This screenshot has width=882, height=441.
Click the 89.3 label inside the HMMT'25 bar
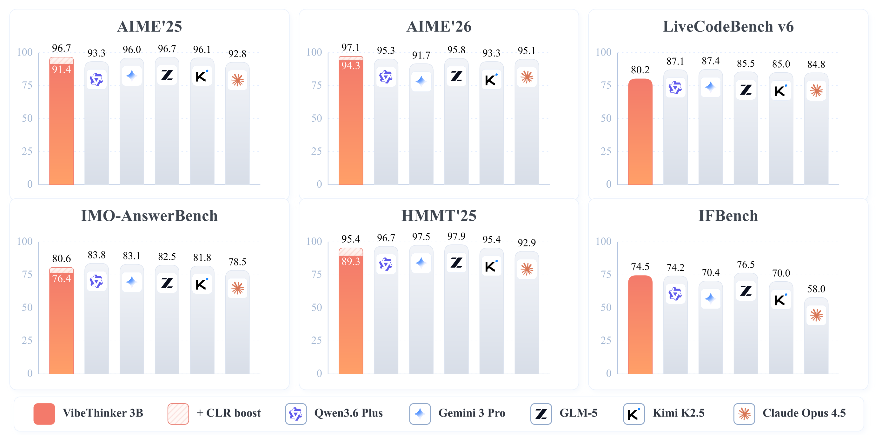tap(351, 262)
